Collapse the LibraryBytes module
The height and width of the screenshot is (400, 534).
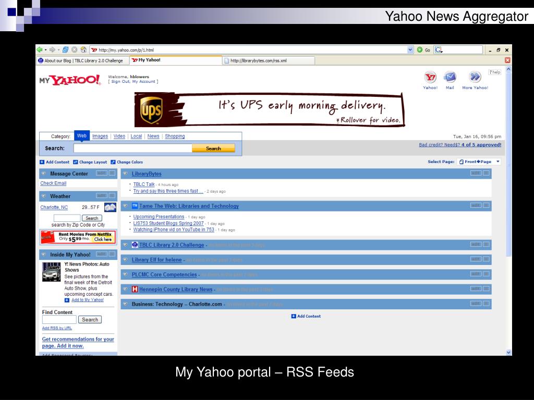pos(125,173)
